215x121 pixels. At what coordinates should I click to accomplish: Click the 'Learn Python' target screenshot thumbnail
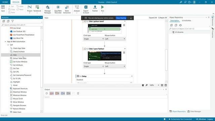click(104, 56)
